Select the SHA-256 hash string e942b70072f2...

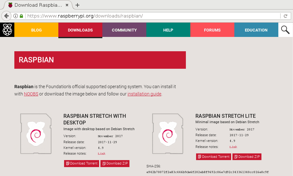point(208,172)
